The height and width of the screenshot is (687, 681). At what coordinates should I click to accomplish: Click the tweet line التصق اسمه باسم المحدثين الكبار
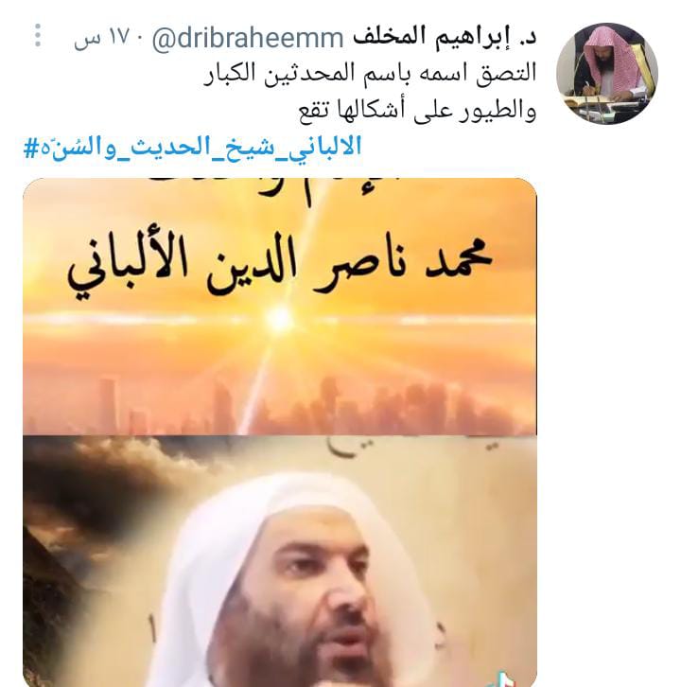click(370, 73)
